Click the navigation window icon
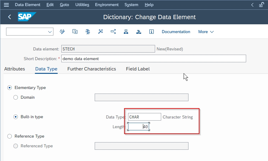 (x=139, y=32)
